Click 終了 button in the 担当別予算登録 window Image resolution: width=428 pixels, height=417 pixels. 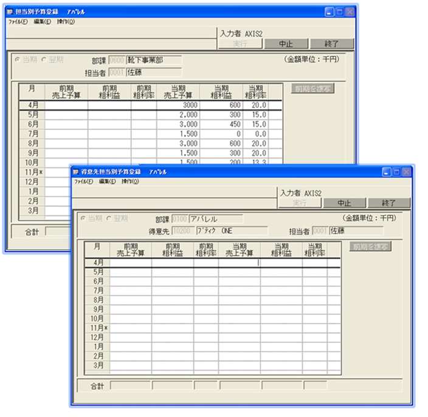332,44
